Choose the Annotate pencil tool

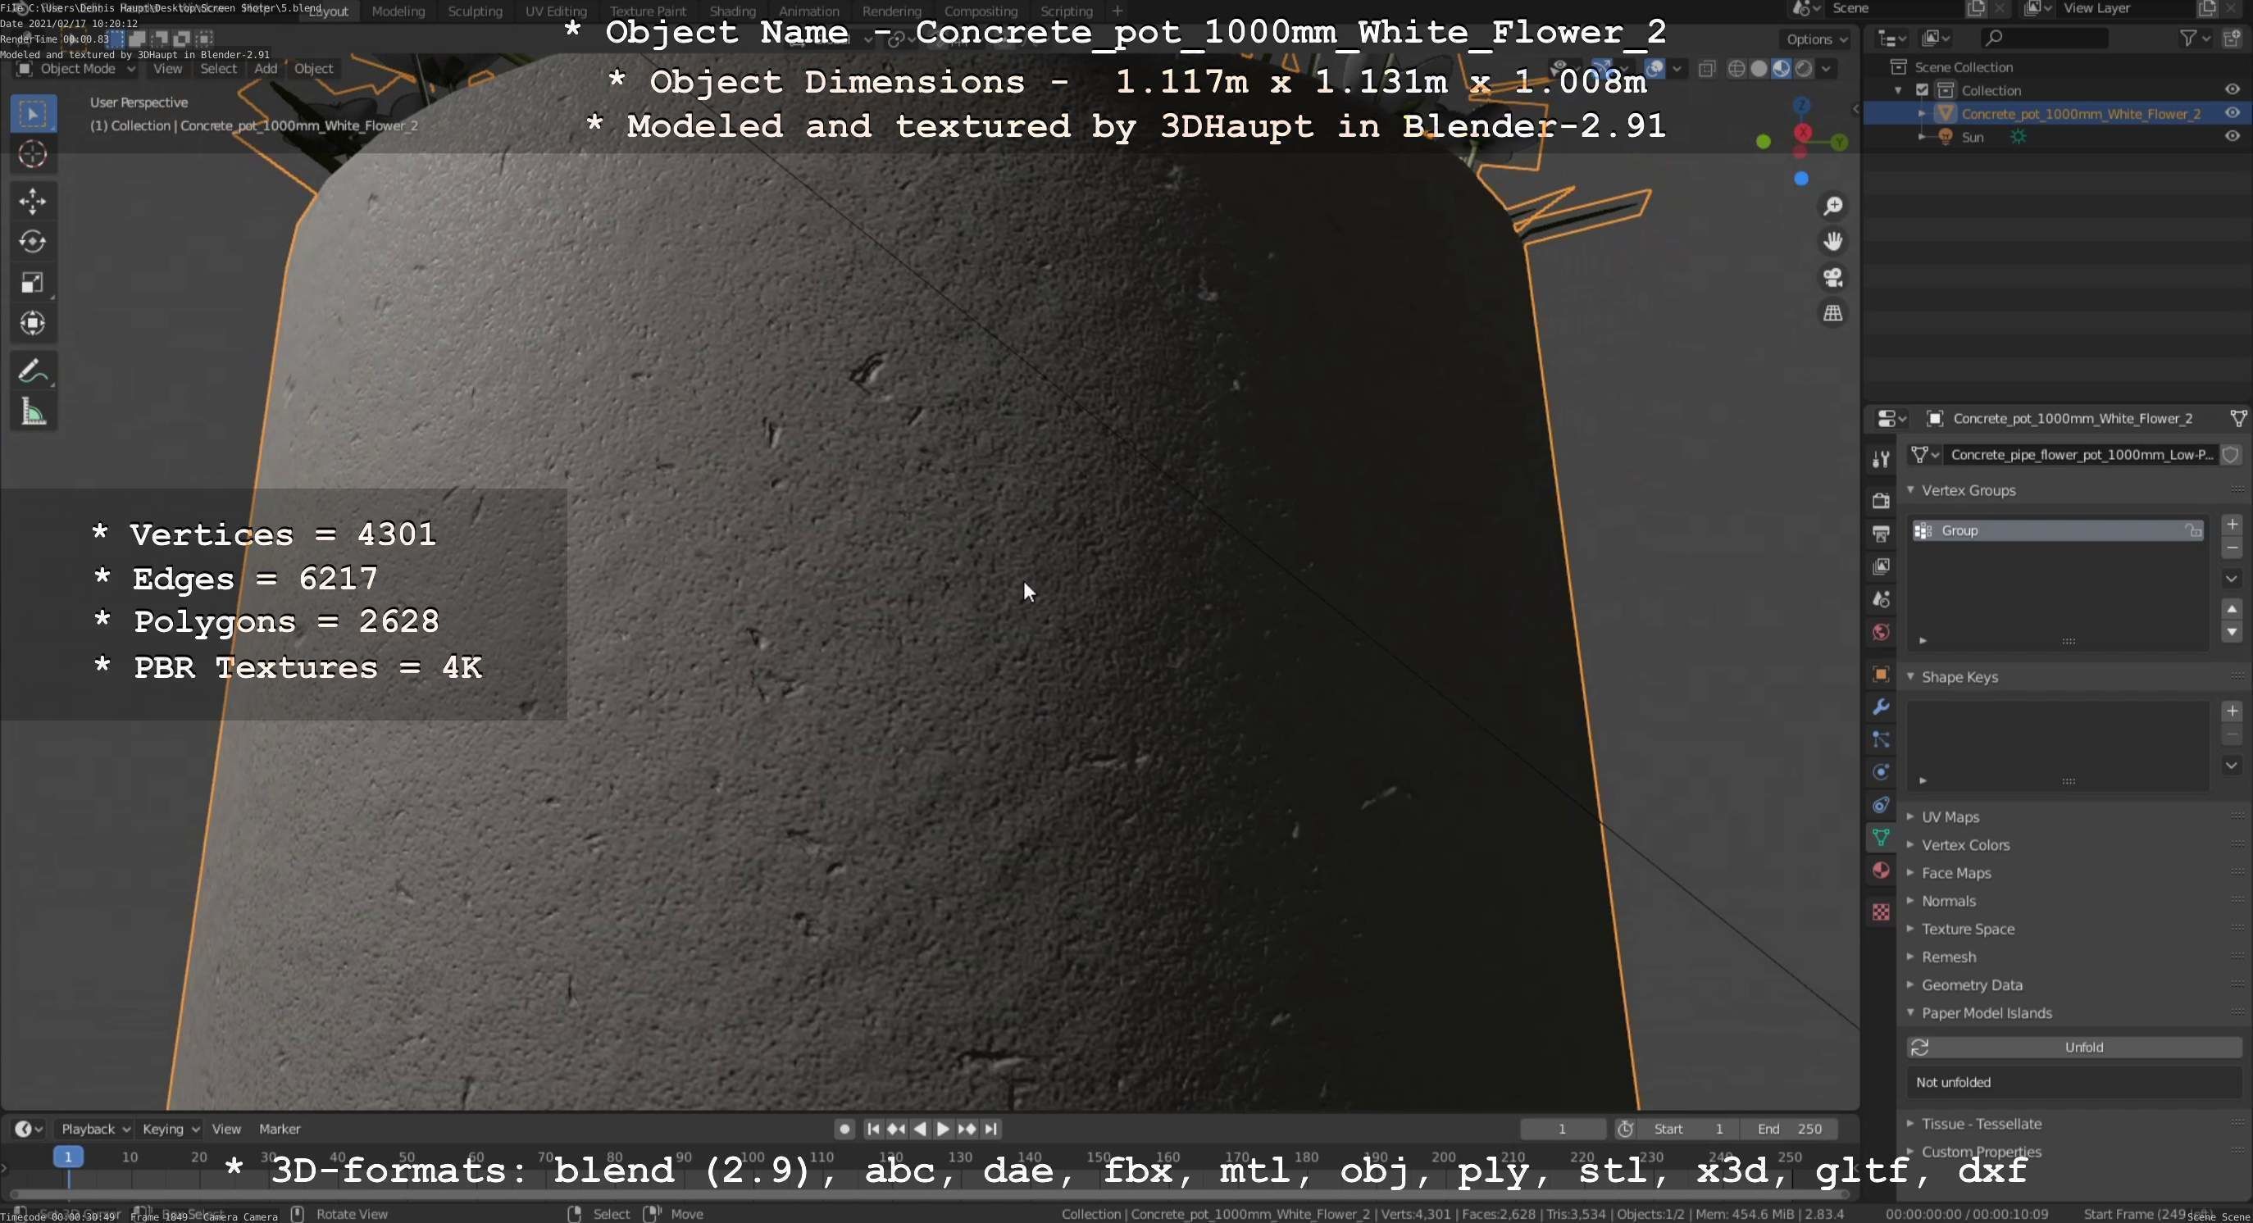click(32, 371)
